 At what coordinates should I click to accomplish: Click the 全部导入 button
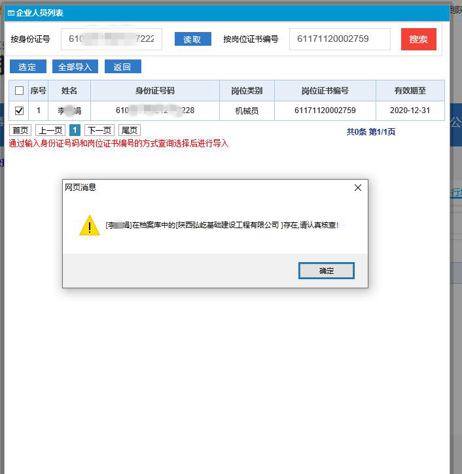75,67
